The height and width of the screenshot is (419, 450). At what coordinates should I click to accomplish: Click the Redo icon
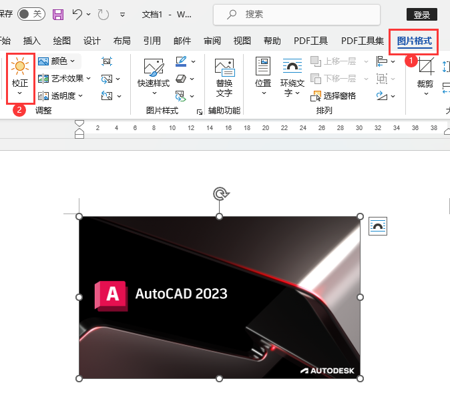[x=103, y=14]
